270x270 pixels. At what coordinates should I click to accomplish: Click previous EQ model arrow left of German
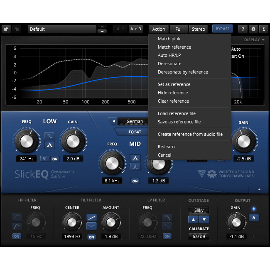[x=113, y=121]
